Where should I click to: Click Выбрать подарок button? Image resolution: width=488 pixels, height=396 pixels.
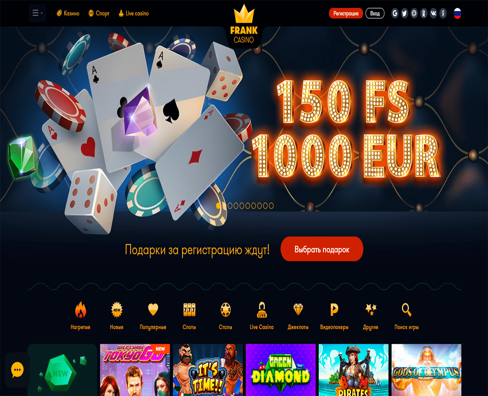pos(322,249)
